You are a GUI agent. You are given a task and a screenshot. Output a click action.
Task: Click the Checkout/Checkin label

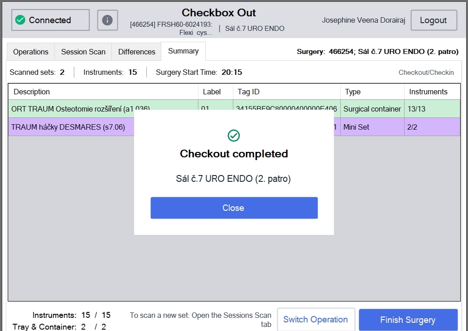click(x=426, y=73)
